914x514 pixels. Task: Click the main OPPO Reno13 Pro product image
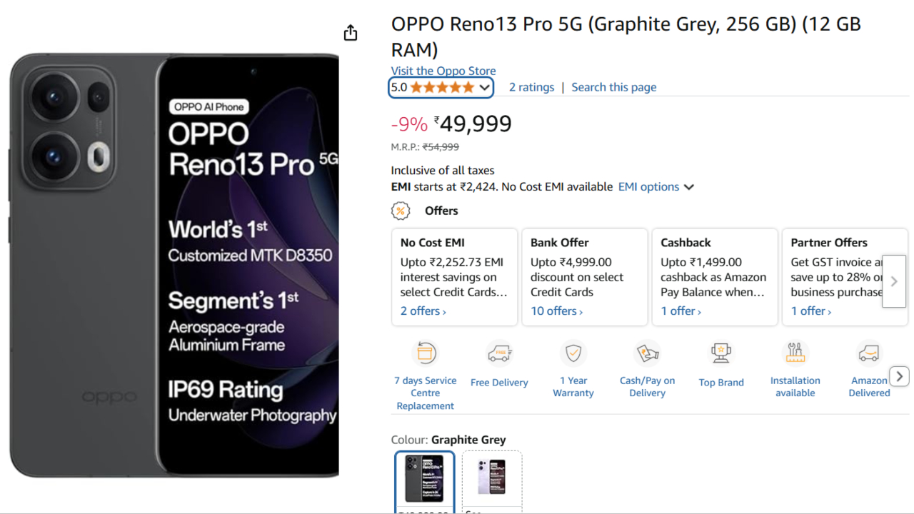coord(174,264)
